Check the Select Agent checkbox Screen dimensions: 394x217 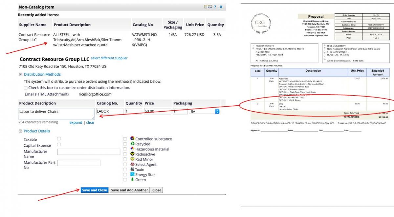coord(125,165)
